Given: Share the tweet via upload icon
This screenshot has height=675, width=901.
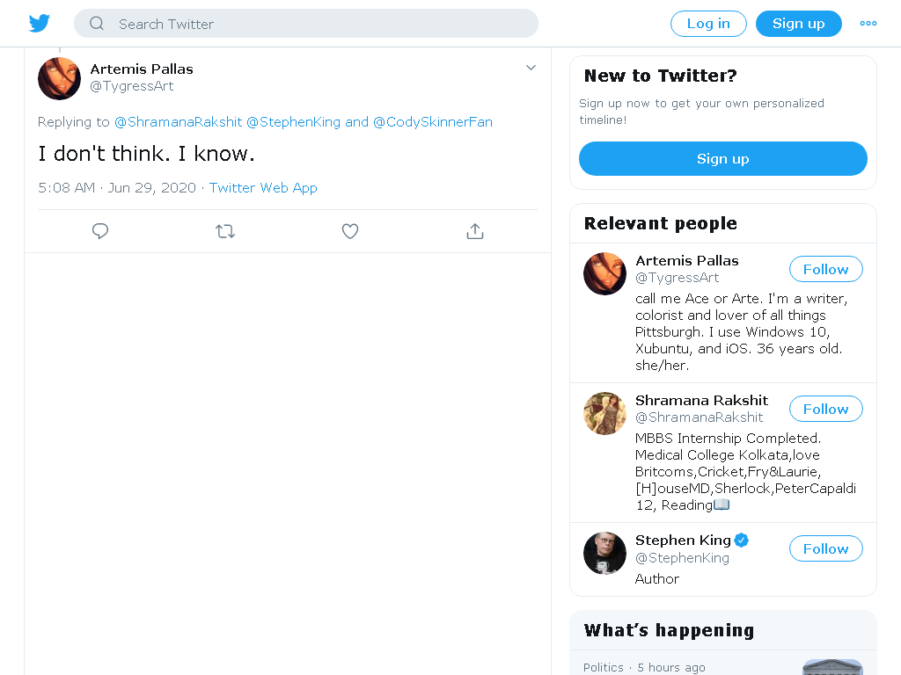Looking at the screenshot, I should [x=474, y=231].
